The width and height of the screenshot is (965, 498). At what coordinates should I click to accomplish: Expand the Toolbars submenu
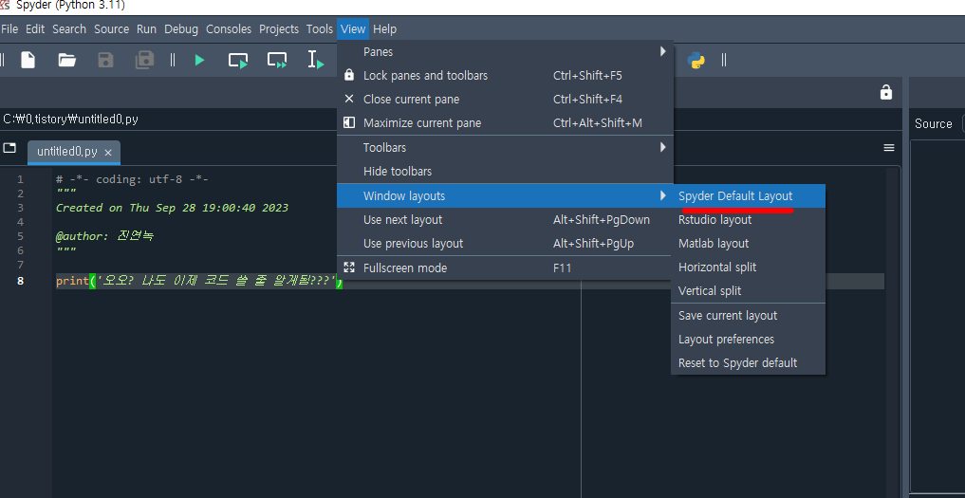point(505,148)
